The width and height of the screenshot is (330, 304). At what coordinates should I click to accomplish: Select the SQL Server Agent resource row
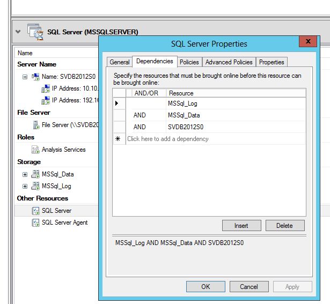tap(56, 223)
